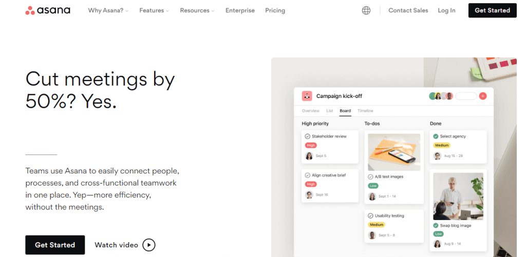Image resolution: width=526 pixels, height=257 pixels.
Task: Click the Aug 15 – 29 date range
Action: (453, 156)
